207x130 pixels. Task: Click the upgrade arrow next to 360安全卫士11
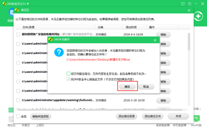[28, 4]
